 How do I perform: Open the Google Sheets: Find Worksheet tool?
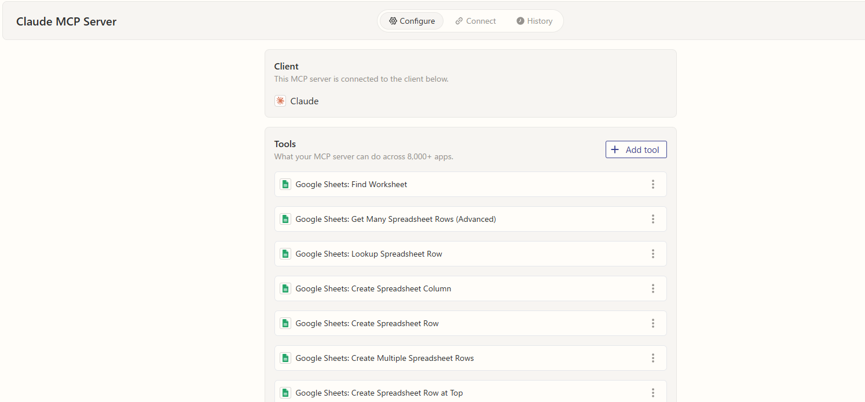(471, 184)
